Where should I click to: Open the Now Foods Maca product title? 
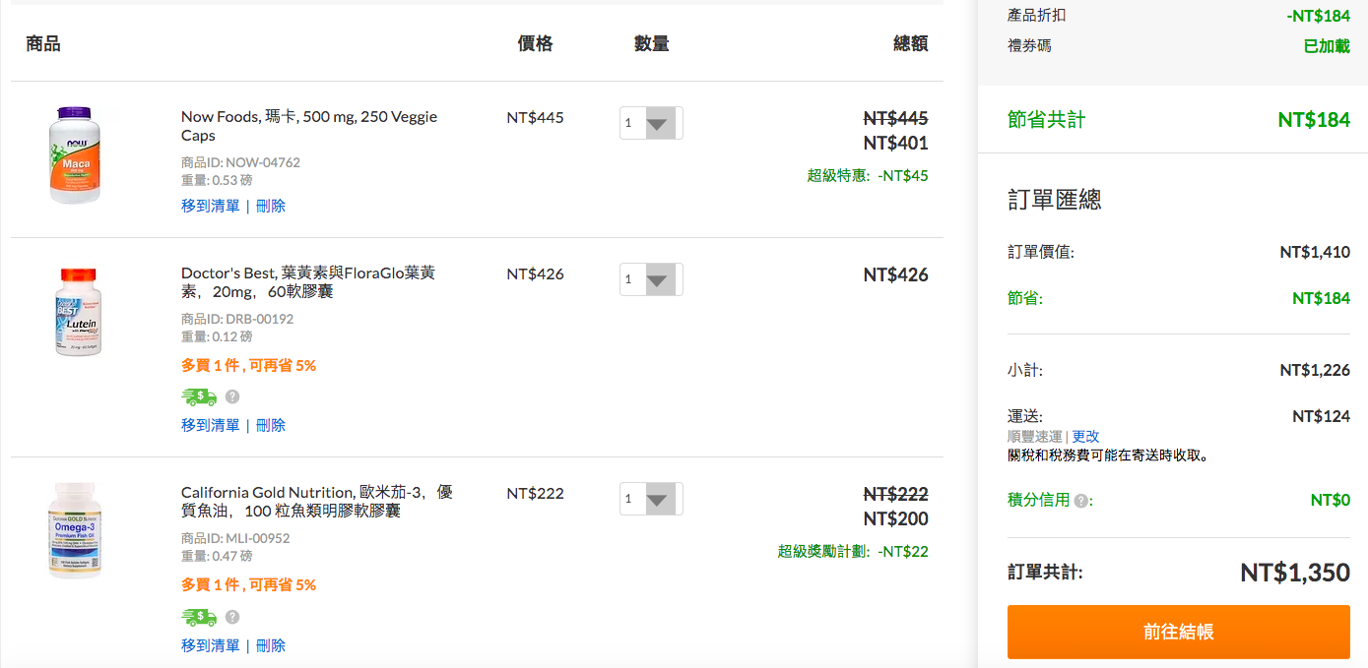pos(309,126)
